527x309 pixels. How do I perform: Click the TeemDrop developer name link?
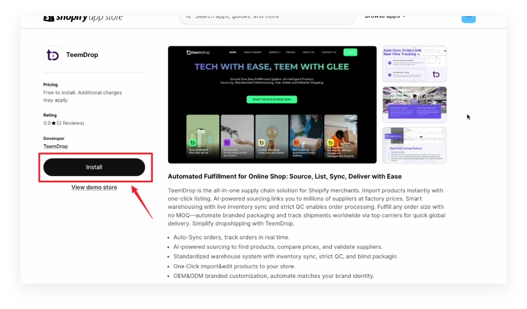tap(55, 147)
